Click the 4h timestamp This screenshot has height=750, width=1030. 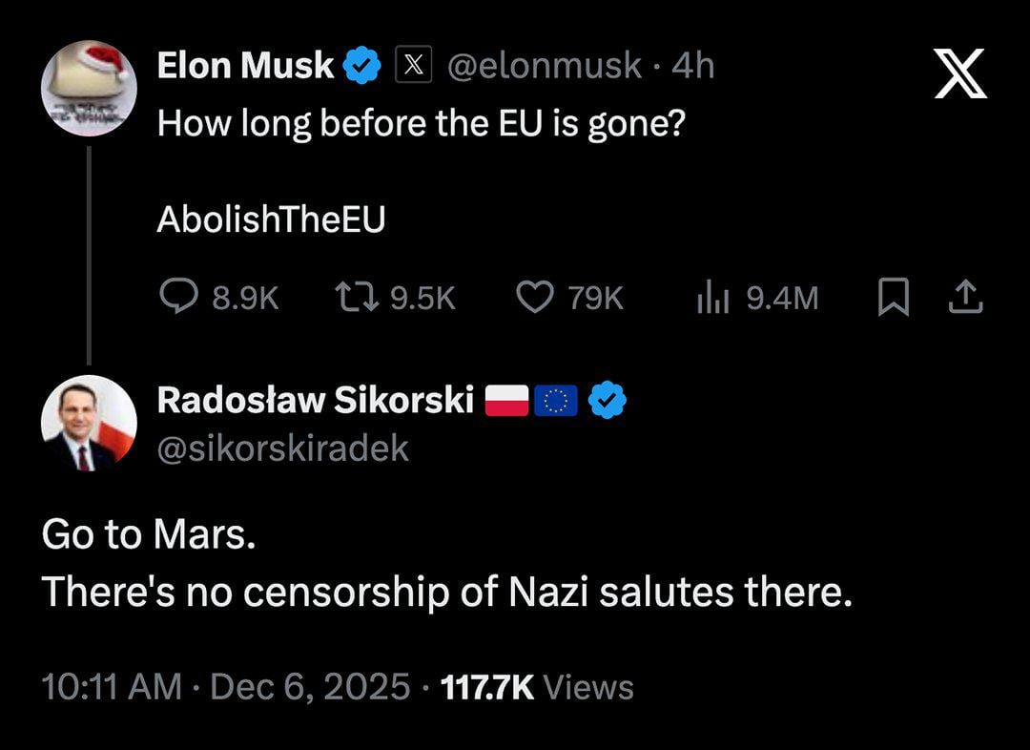point(693,66)
